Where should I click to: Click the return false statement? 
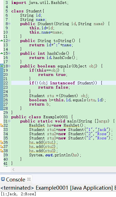(54, 87)
